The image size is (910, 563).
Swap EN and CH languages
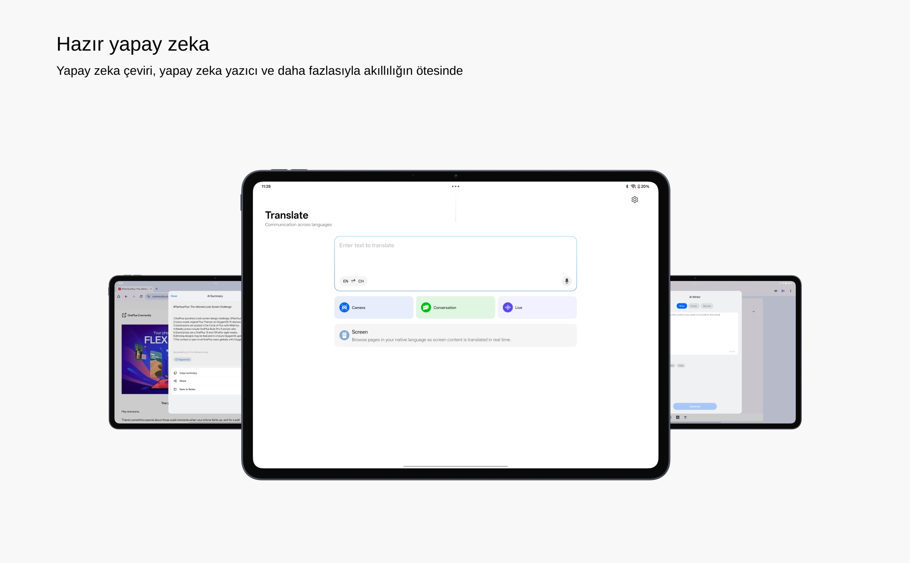pyautogui.click(x=353, y=281)
